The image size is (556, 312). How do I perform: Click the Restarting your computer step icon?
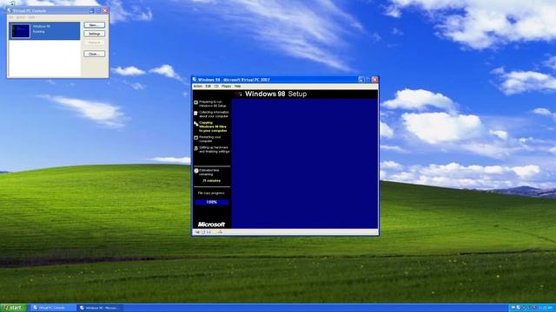click(x=195, y=138)
